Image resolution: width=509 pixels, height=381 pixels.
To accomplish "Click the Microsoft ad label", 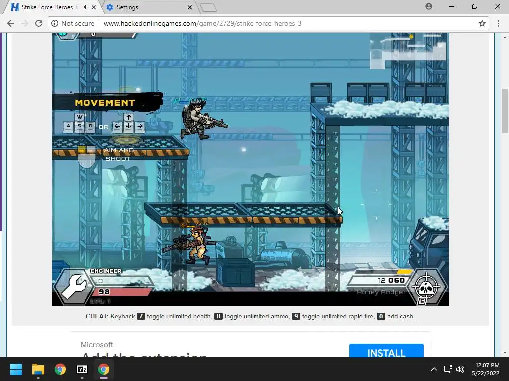I will [x=97, y=345].
